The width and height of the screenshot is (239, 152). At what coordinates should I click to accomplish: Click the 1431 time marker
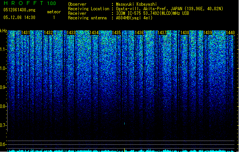click(x=25, y=33)
